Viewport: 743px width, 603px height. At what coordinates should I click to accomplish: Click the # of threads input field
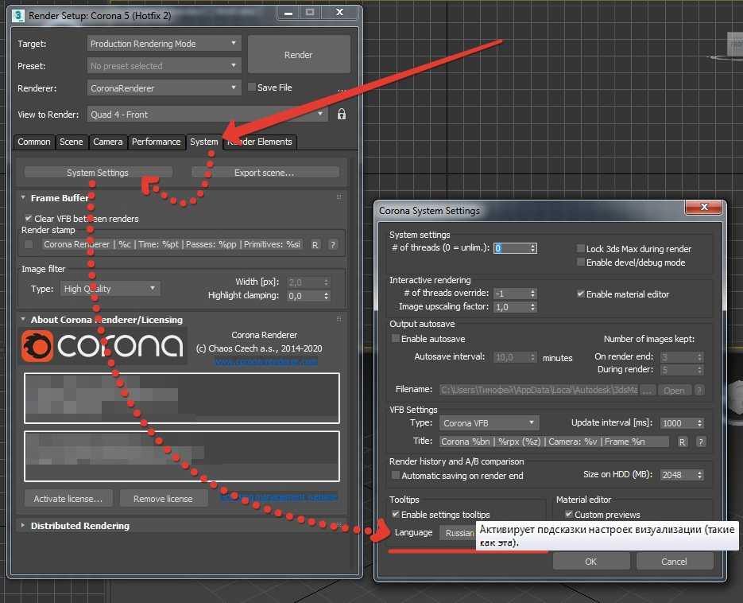tap(511, 248)
